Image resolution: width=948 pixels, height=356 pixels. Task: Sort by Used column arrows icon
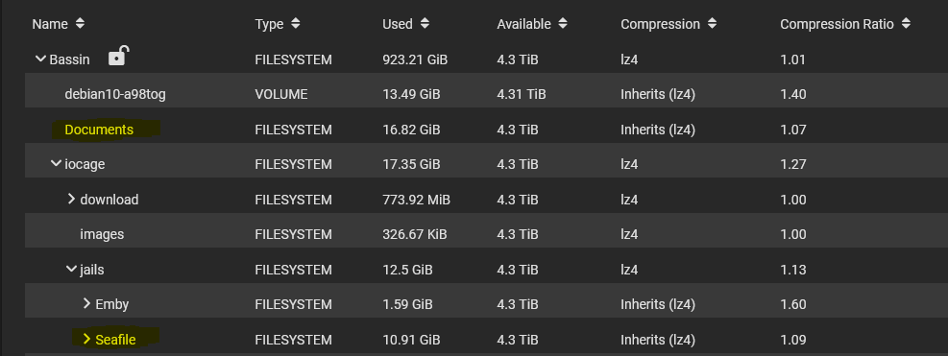pos(425,24)
